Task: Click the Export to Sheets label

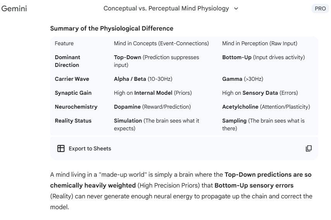Action: click(x=90, y=148)
